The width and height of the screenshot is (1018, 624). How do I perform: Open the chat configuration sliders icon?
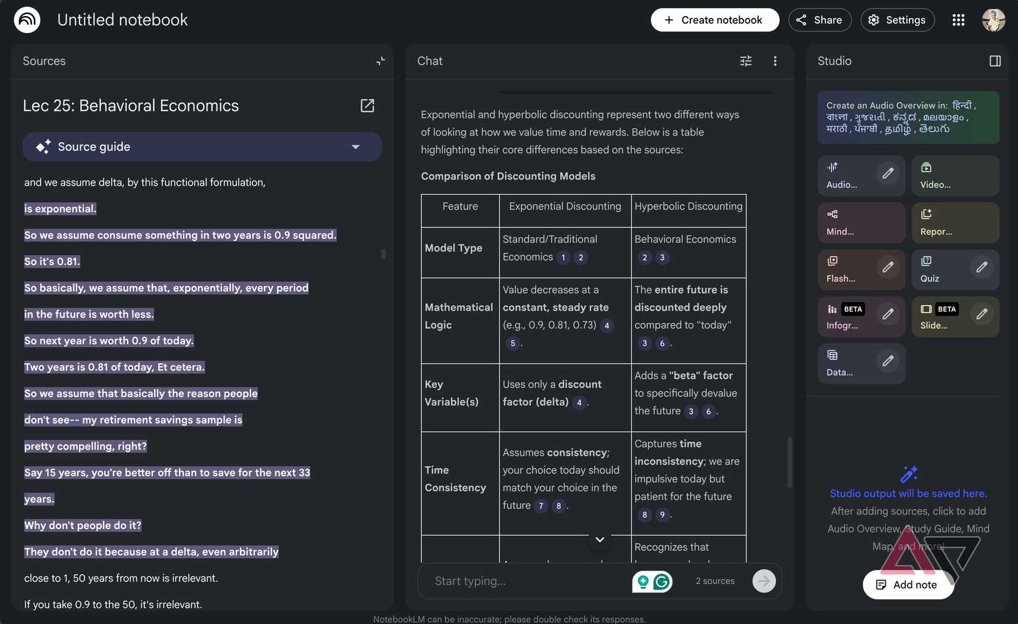tap(745, 61)
